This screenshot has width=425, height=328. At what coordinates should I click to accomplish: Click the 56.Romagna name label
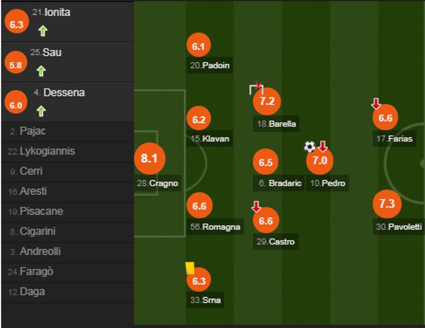(216, 227)
